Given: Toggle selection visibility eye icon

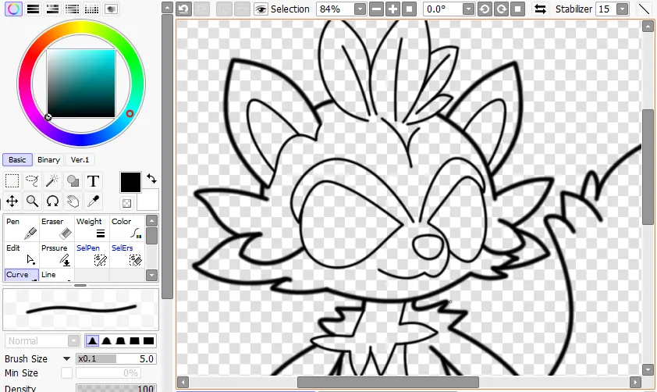Looking at the screenshot, I should pyautogui.click(x=261, y=9).
